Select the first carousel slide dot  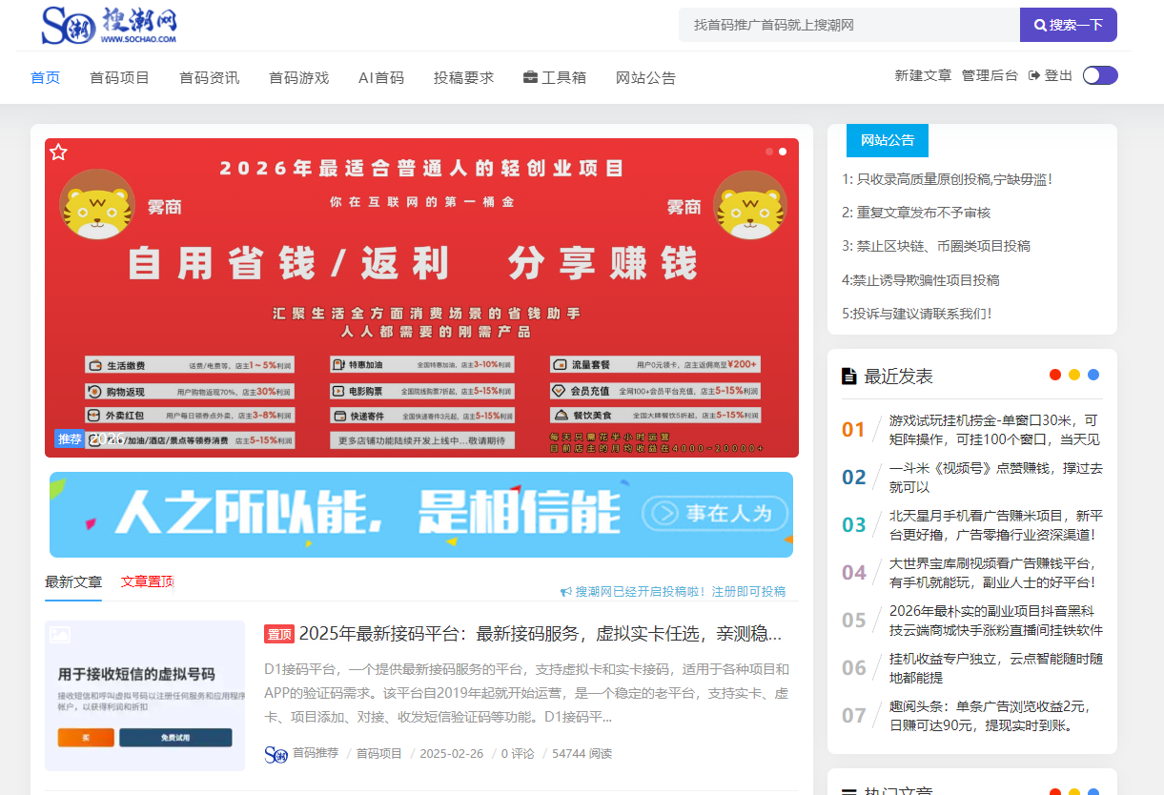[x=768, y=152]
